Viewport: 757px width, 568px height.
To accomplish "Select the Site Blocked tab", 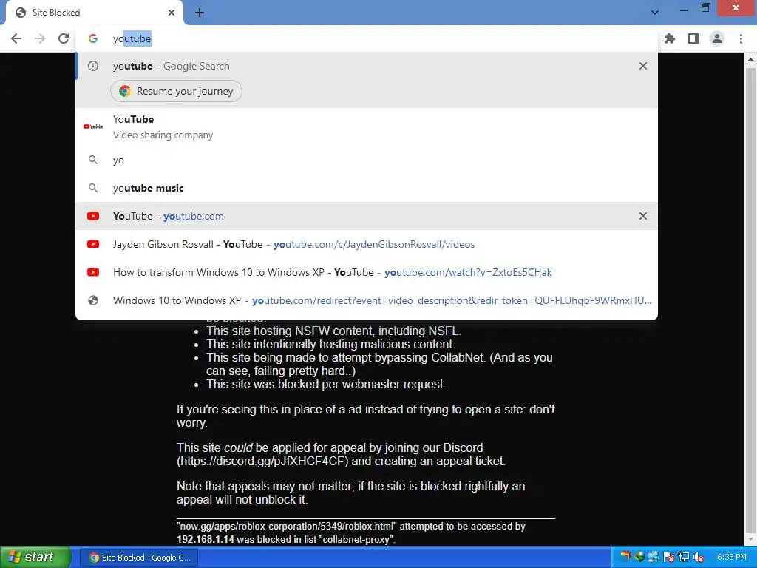I will [x=95, y=13].
